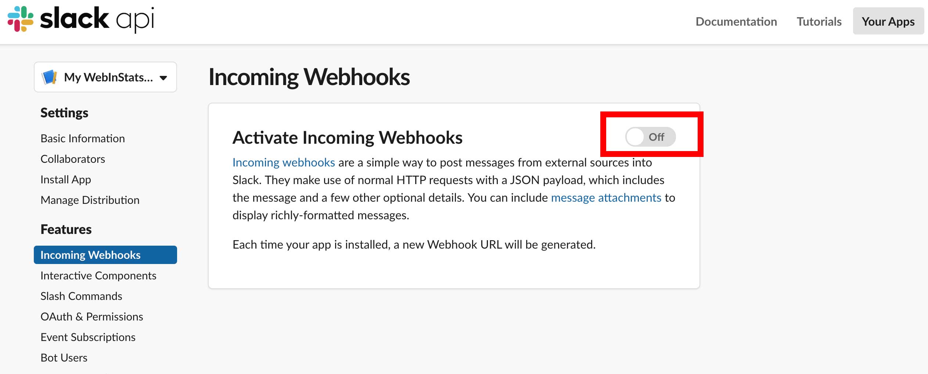Select Event Subscriptions
928x374 pixels.
point(88,337)
